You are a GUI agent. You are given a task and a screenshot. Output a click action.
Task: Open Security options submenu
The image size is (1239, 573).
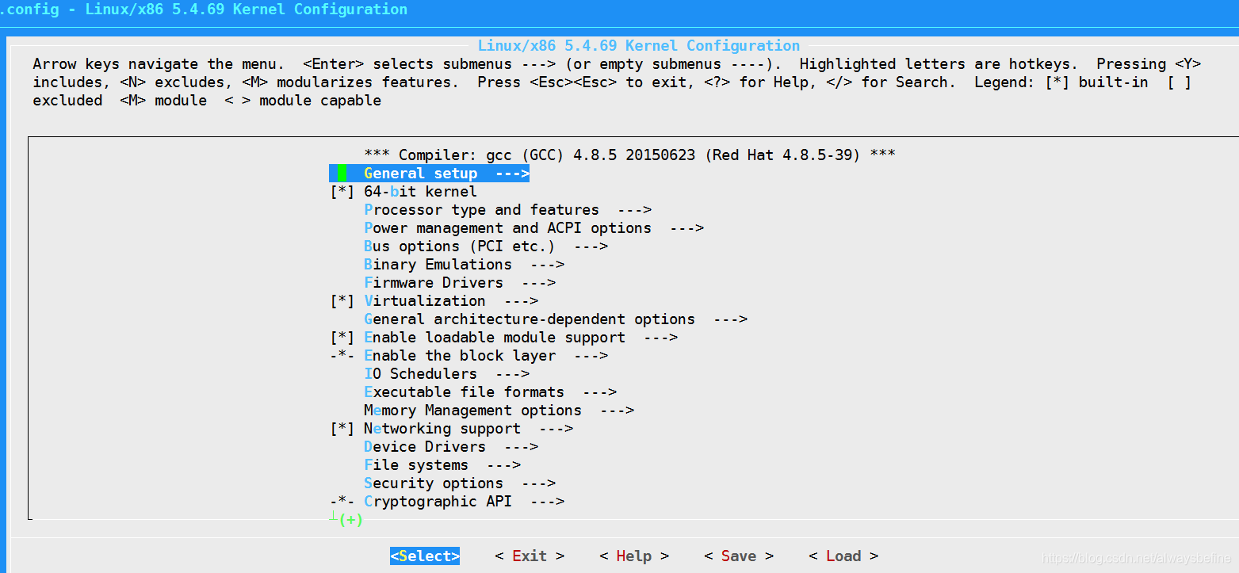tap(460, 483)
